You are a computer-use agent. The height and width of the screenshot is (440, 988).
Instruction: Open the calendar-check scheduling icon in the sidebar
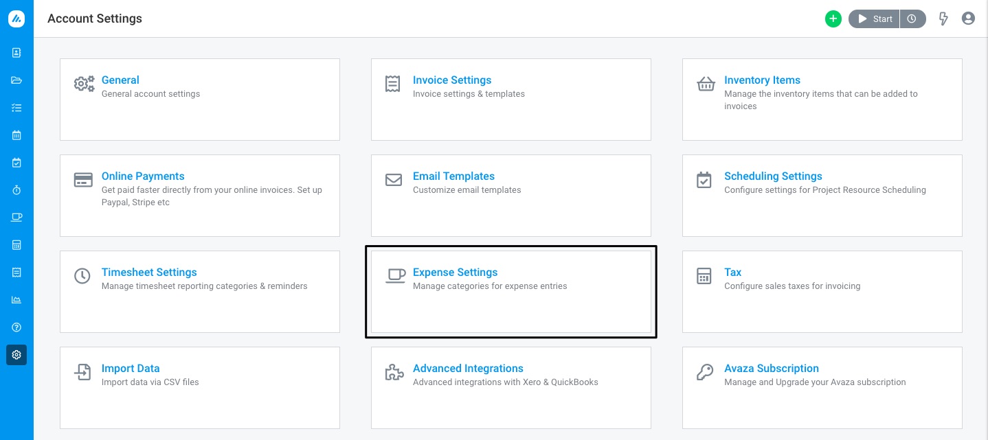point(16,163)
